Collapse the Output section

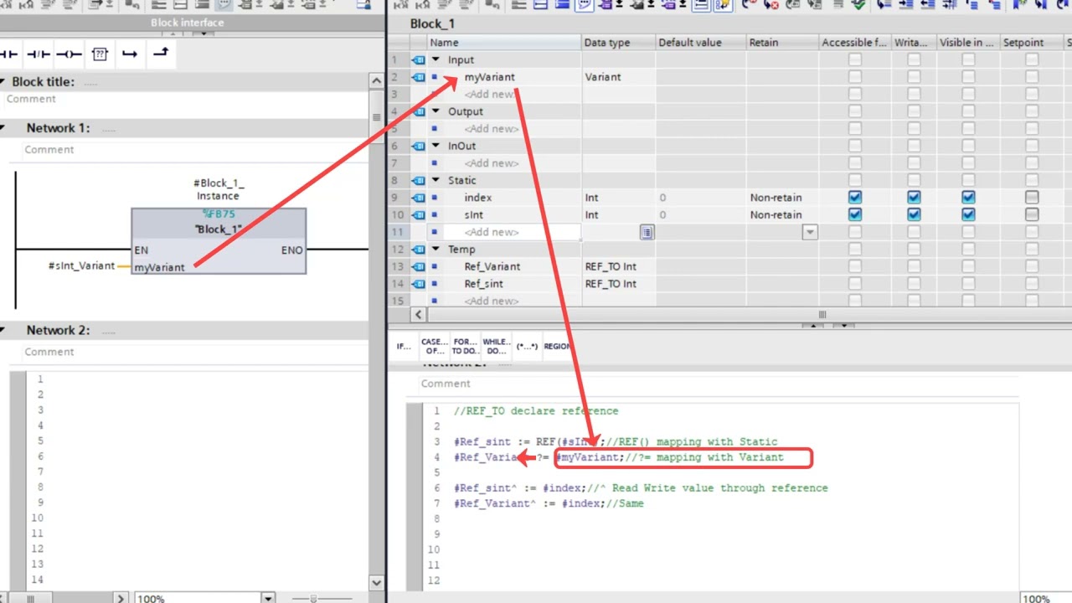click(435, 111)
